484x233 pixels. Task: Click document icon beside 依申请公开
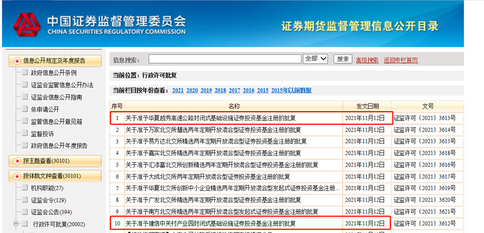coord(24,109)
